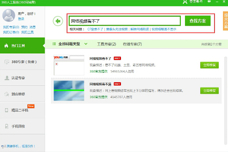
Task: Click related question CF登录不了
Action: pyautogui.click(x=95, y=29)
